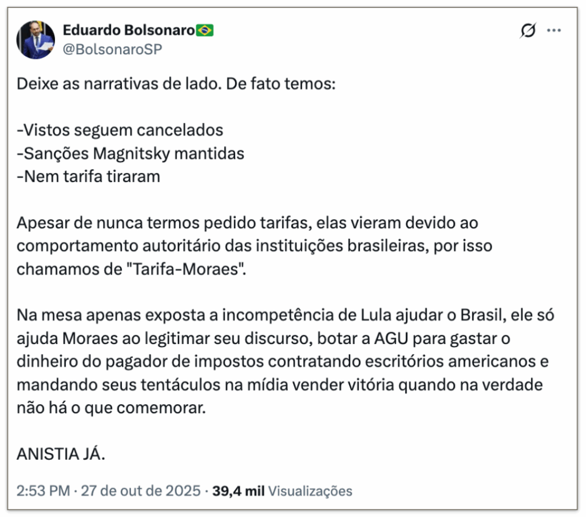Click the 2:53 PM timestamp

pyautogui.click(x=43, y=491)
